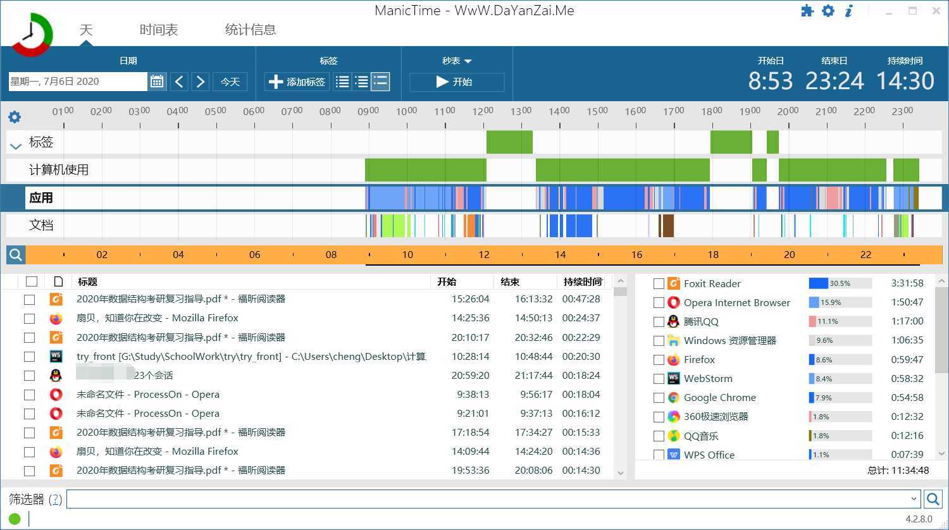The width and height of the screenshot is (949, 530).
Task: Click the info "i" icon
Action: 849,11
